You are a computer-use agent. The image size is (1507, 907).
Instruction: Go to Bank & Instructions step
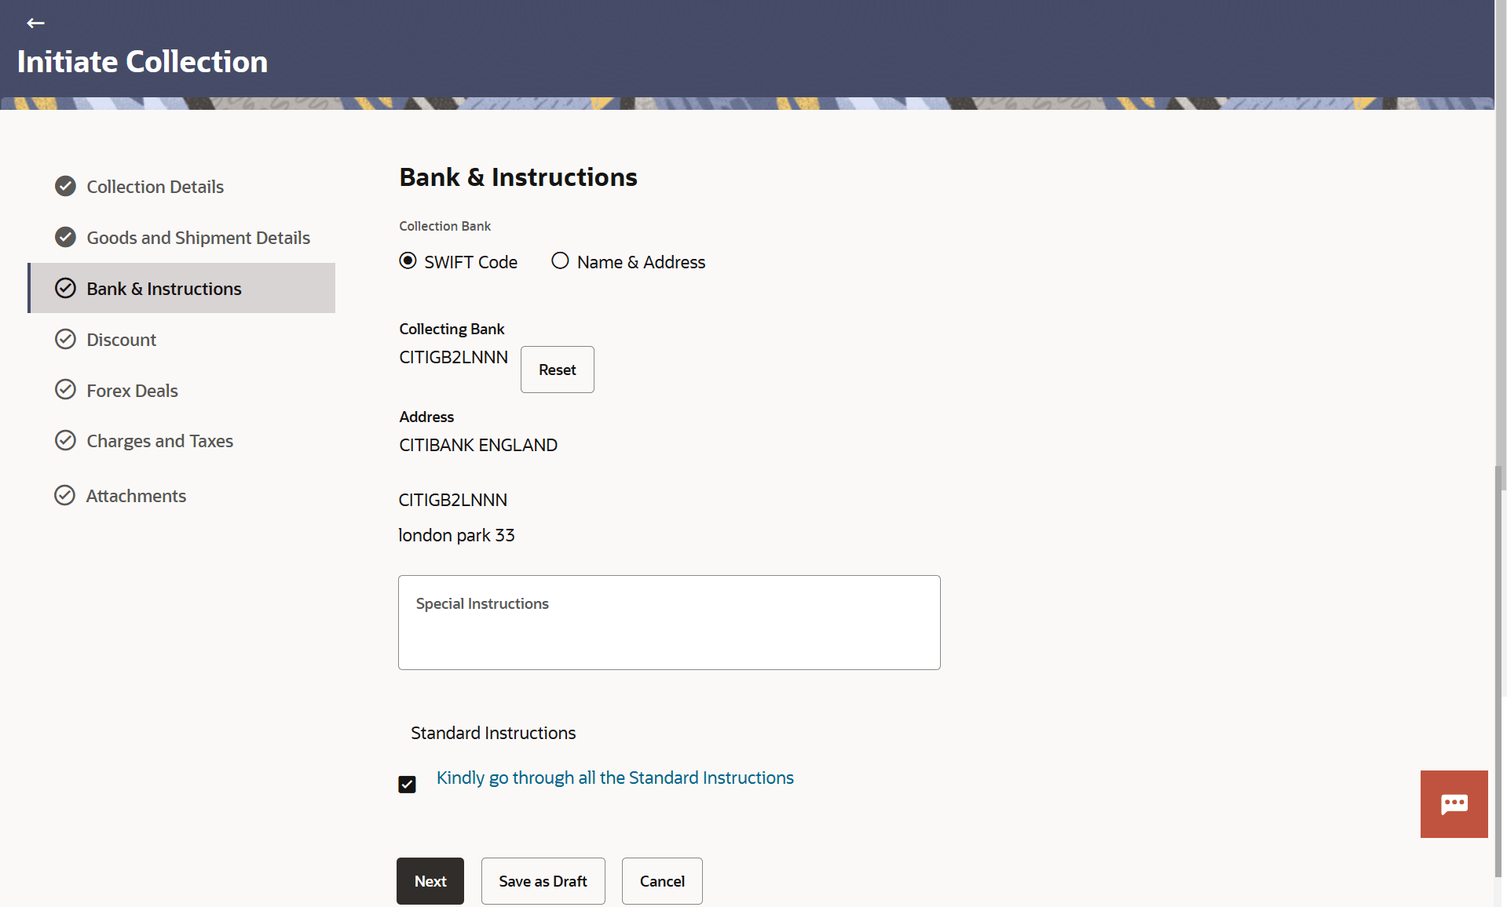click(x=163, y=289)
